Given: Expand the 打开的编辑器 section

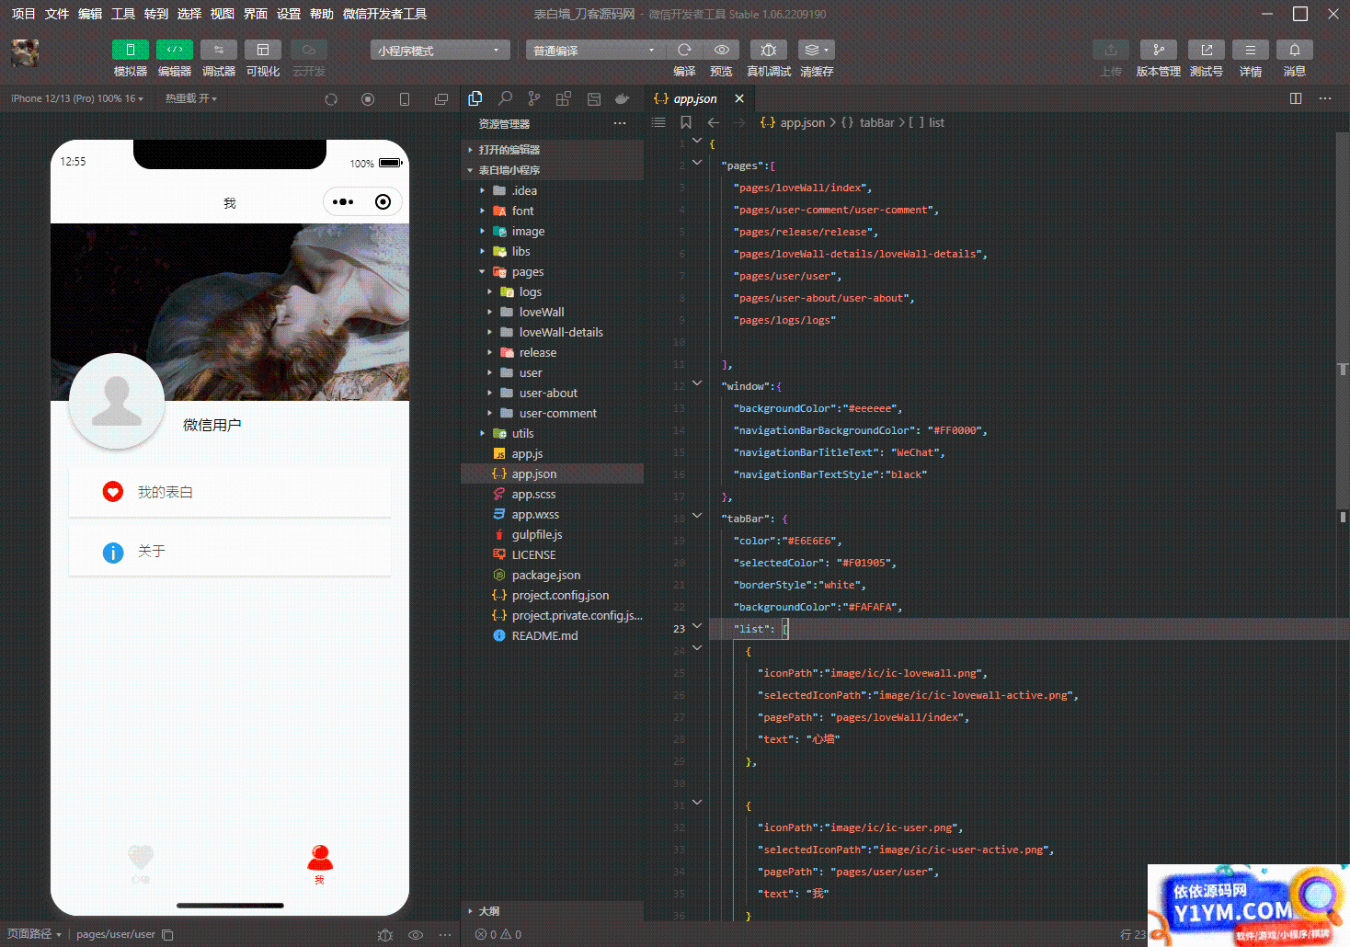Looking at the screenshot, I should [552, 149].
